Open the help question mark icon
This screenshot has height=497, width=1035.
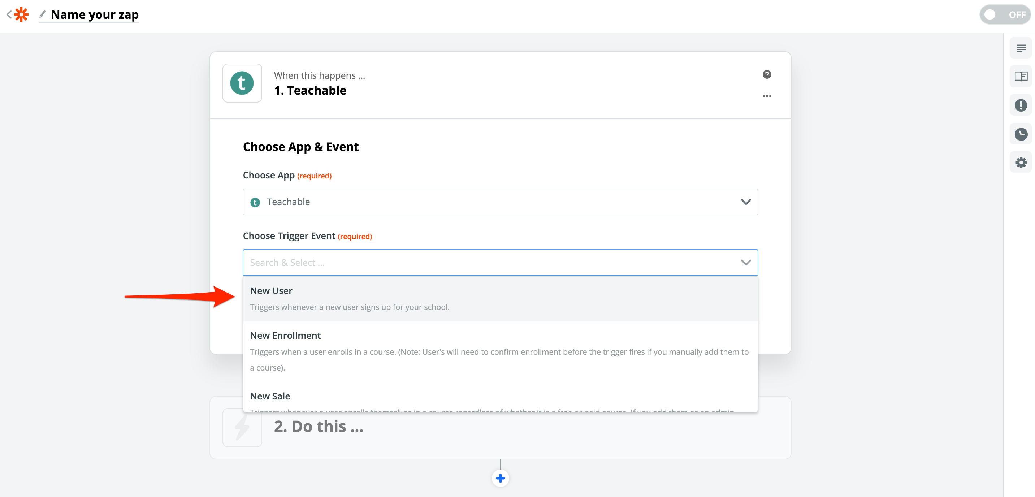click(767, 74)
